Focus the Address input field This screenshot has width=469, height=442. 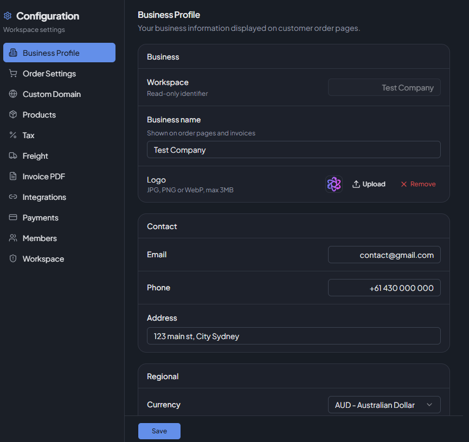(293, 336)
